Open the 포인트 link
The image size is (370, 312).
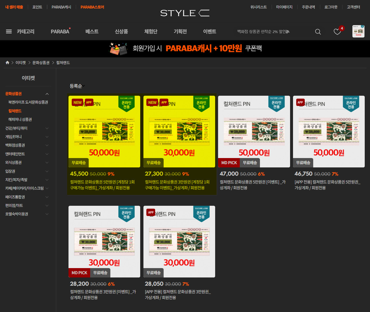point(37,7)
